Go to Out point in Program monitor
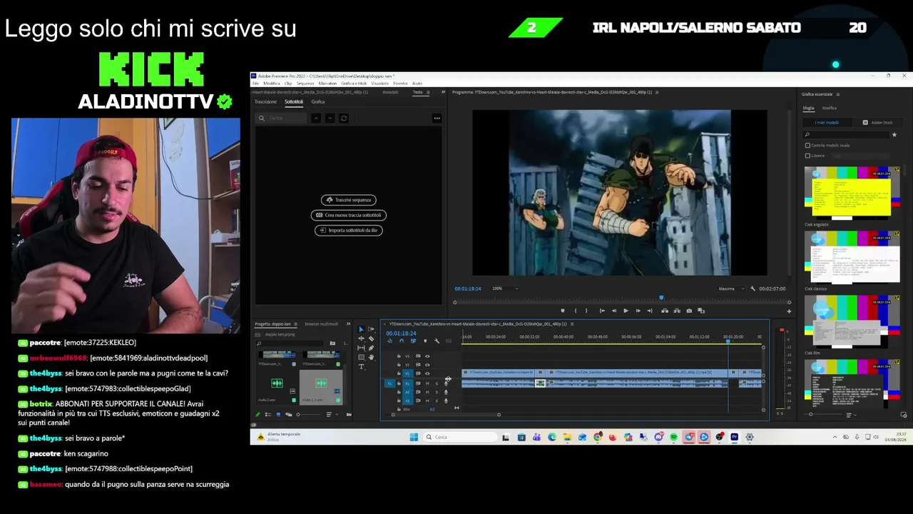 coord(649,311)
